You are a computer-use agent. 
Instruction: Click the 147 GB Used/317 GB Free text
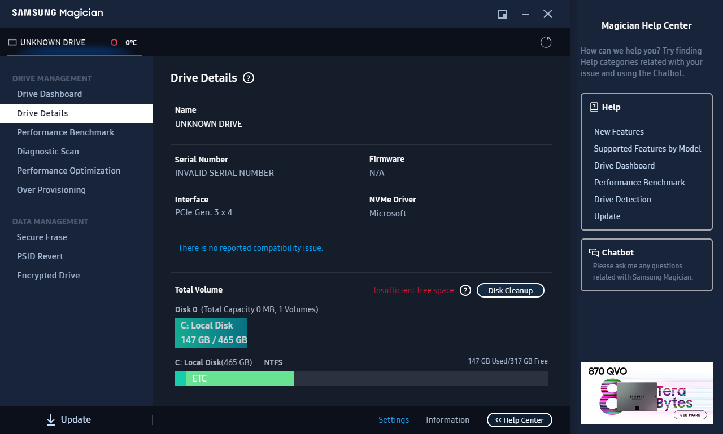click(x=508, y=361)
